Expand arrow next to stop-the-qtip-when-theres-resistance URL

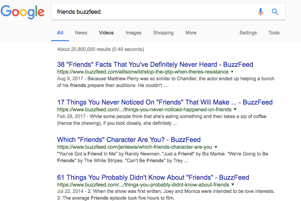232,72
